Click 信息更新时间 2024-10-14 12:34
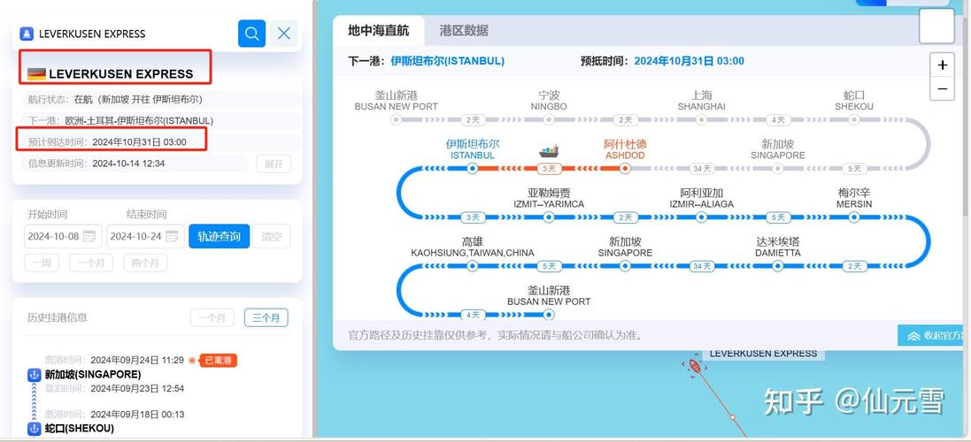Screen dimensions: 971x442 128,164
